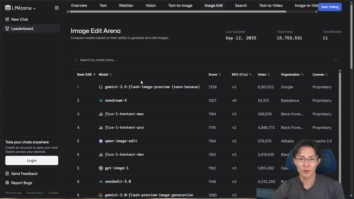Select the Image Edit tab
Viewport: 354px width, 199px height.
point(214,5)
